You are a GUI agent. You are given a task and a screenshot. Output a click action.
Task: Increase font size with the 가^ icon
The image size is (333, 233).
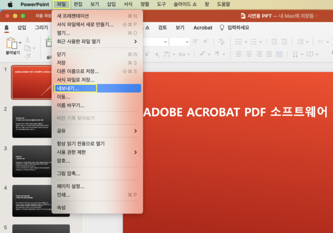pos(195,42)
